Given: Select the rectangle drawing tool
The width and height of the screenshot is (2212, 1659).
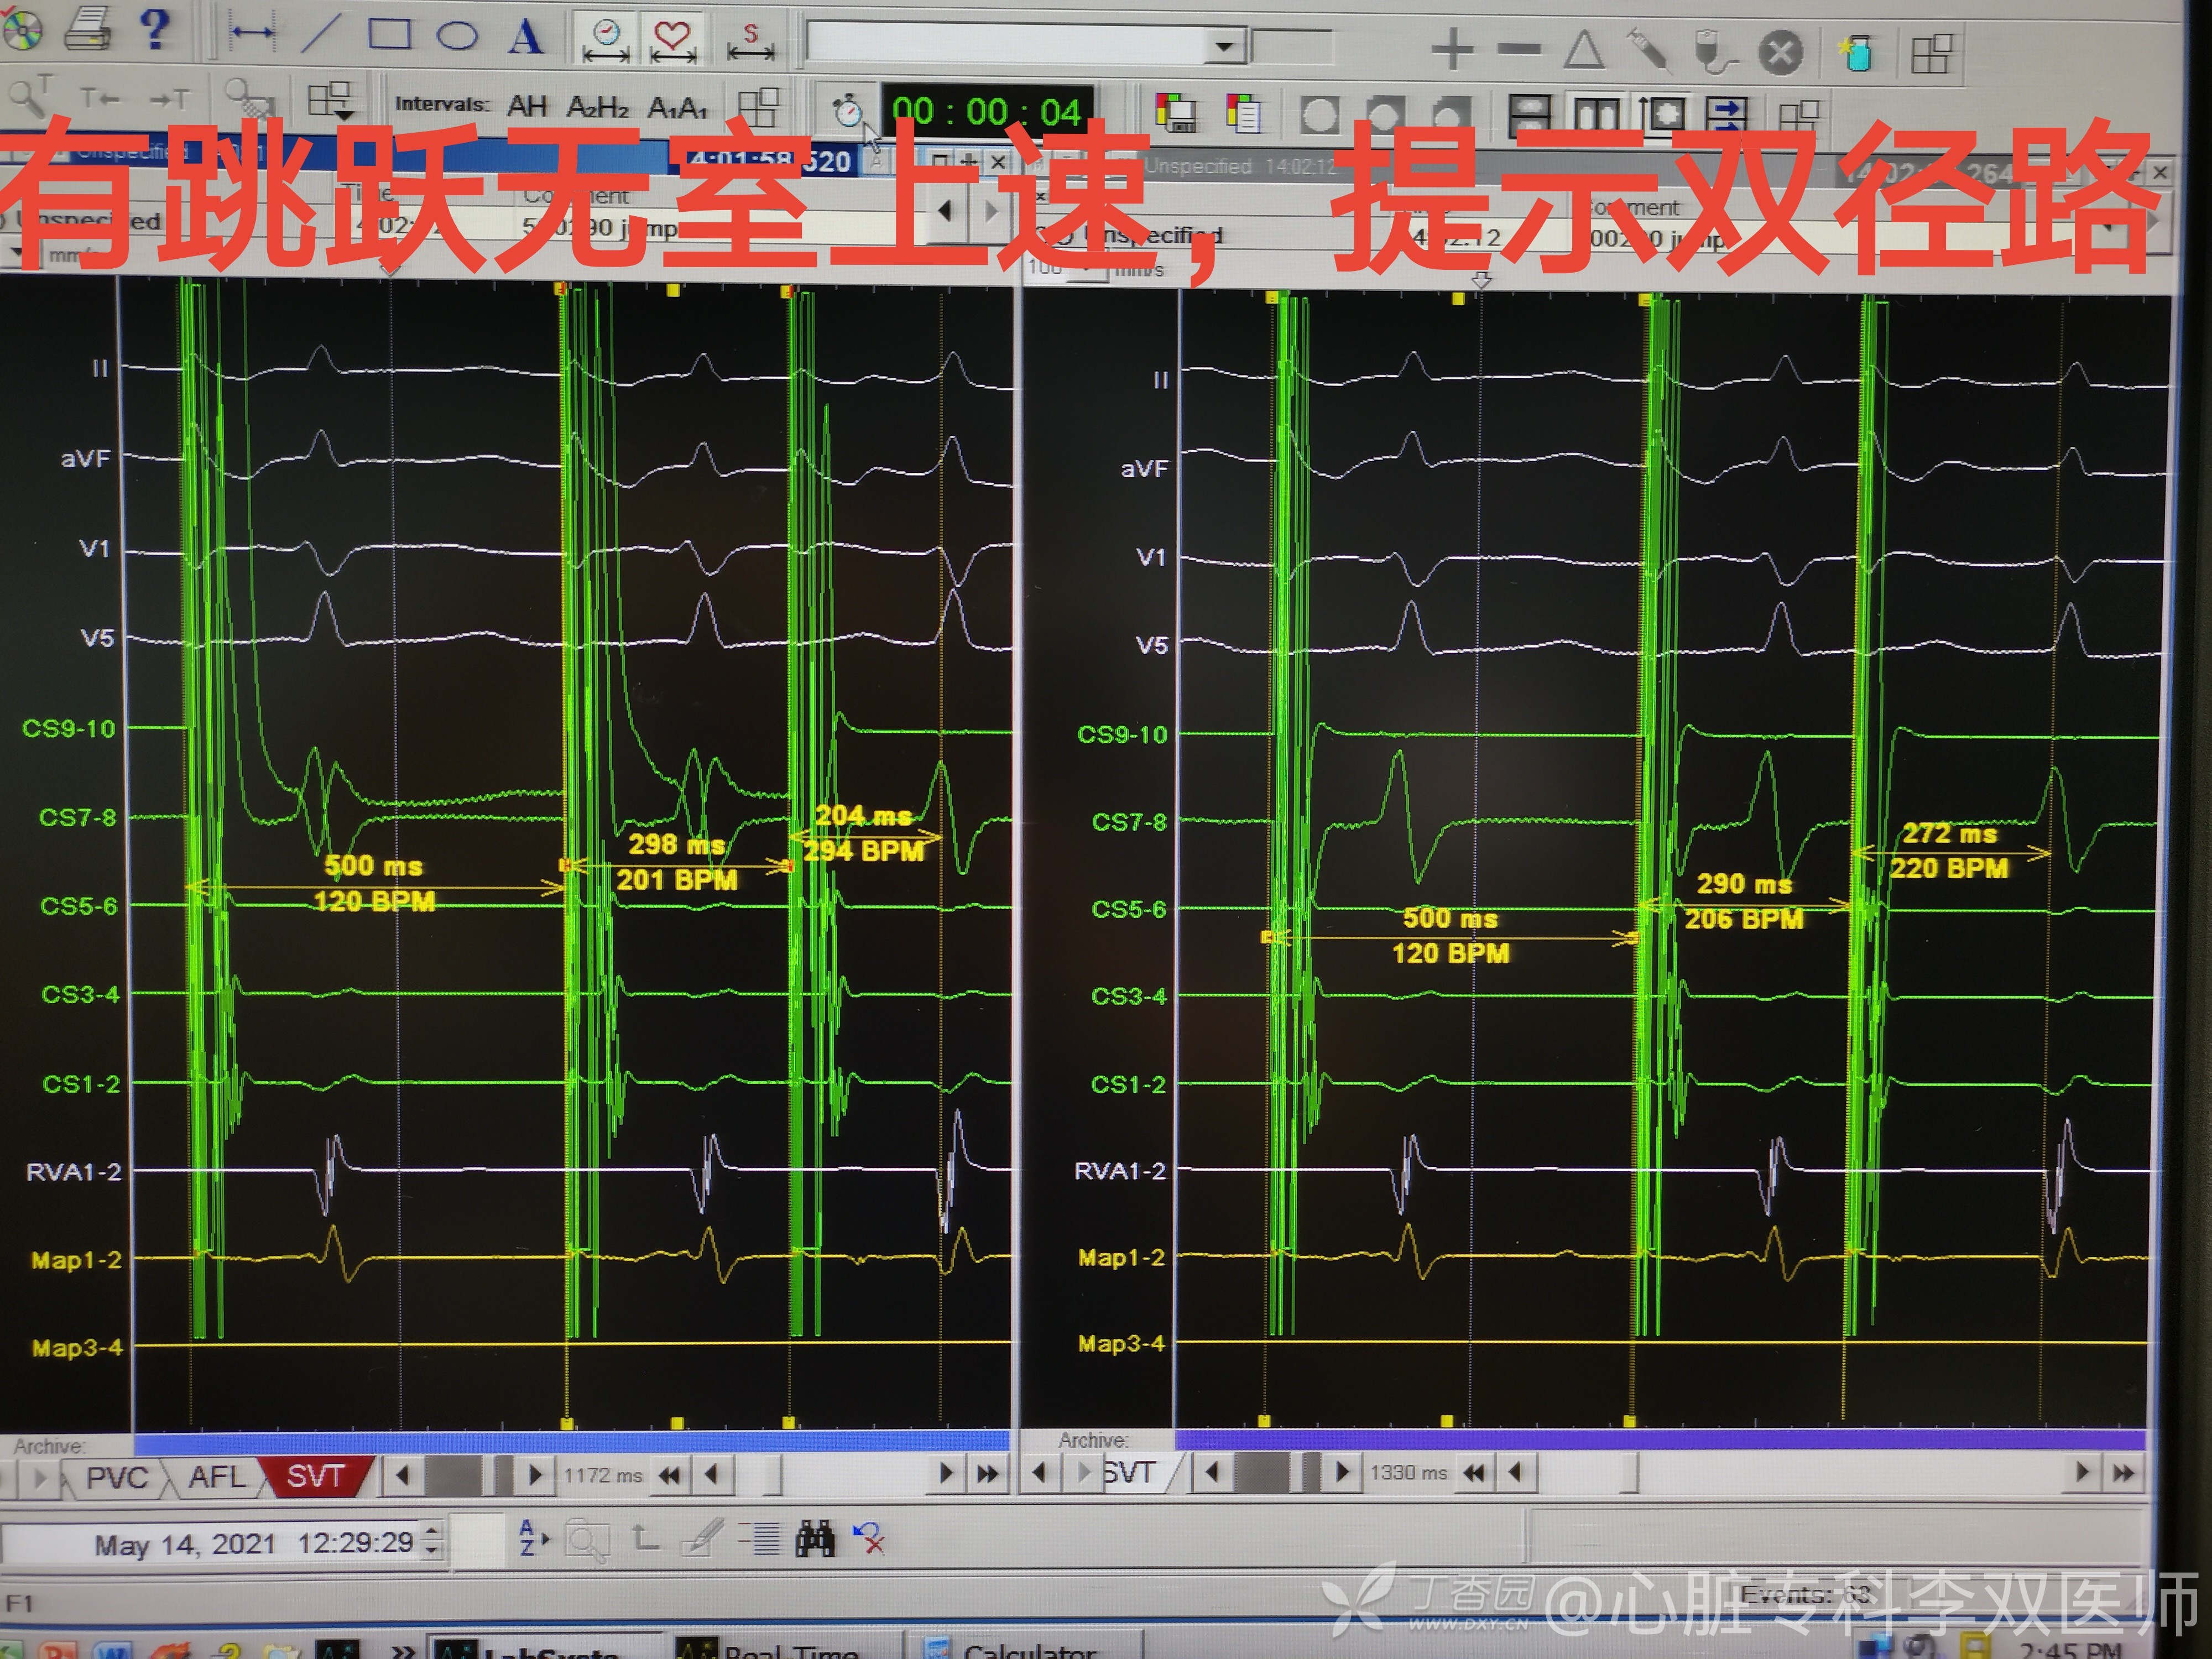Looking at the screenshot, I should pos(389,34).
